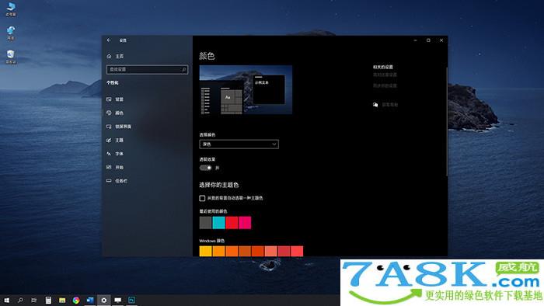Open the 背景 Background page via its picture icon

109,99
